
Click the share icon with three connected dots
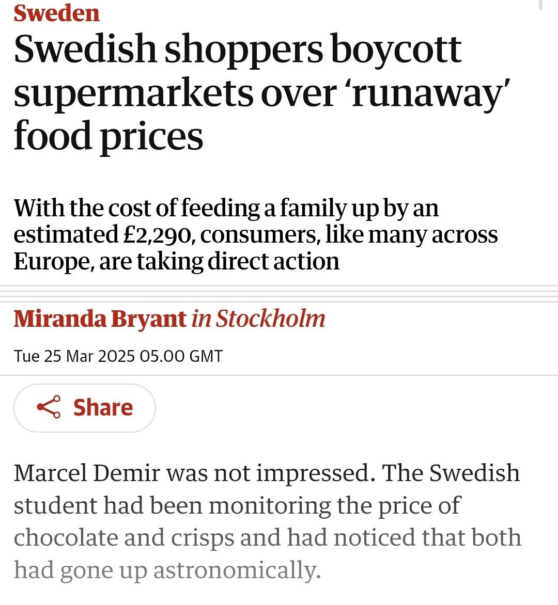pos(49,407)
